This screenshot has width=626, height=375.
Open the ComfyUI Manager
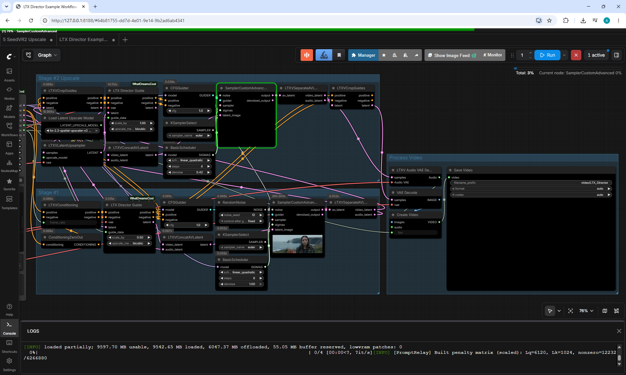pyautogui.click(x=364, y=55)
